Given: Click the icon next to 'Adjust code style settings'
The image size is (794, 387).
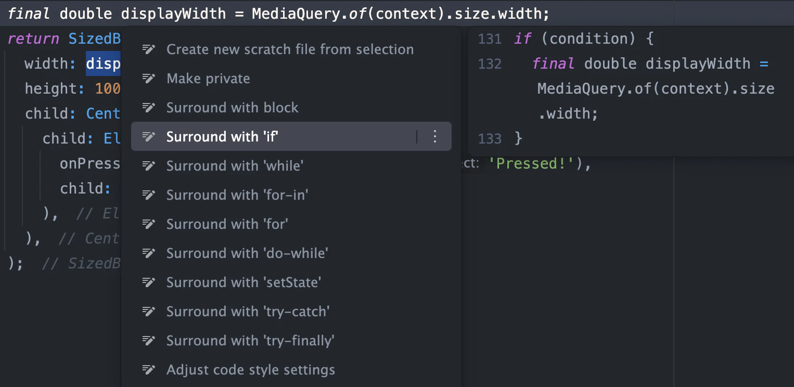Looking at the screenshot, I should pyautogui.click(x=148, y=369).
